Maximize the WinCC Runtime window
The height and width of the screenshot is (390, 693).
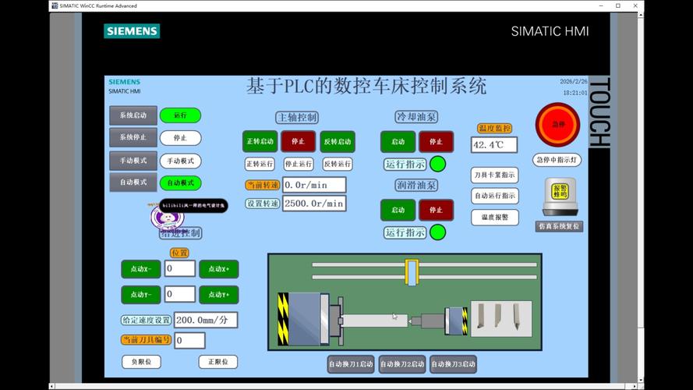tap(618, 5)
